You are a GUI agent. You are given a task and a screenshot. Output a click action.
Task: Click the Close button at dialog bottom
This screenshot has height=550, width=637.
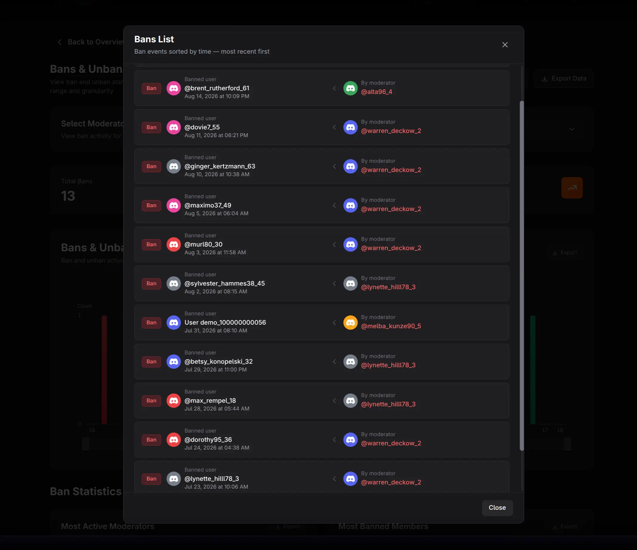(497, 508)
